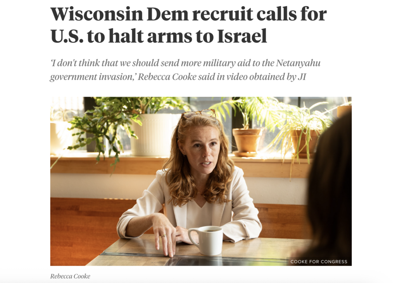Click the italic subheading quote about military aid

point(185,70)
